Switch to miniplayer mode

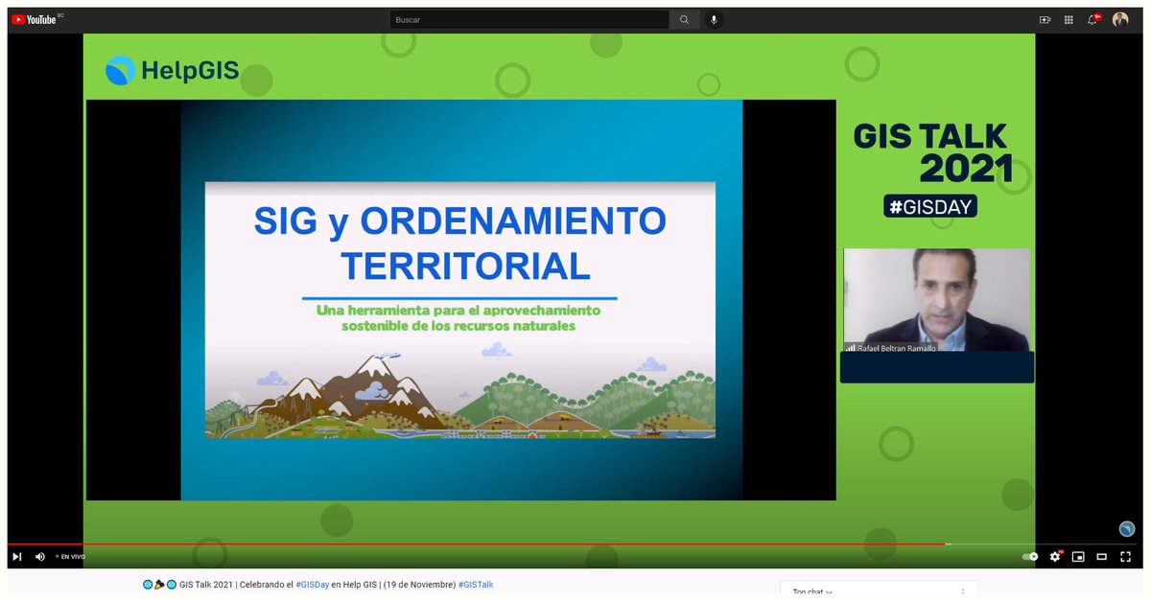coord(1078,556)
